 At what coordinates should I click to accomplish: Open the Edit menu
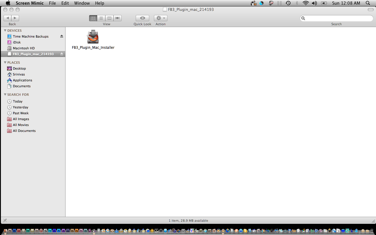[x=65, y=3]
